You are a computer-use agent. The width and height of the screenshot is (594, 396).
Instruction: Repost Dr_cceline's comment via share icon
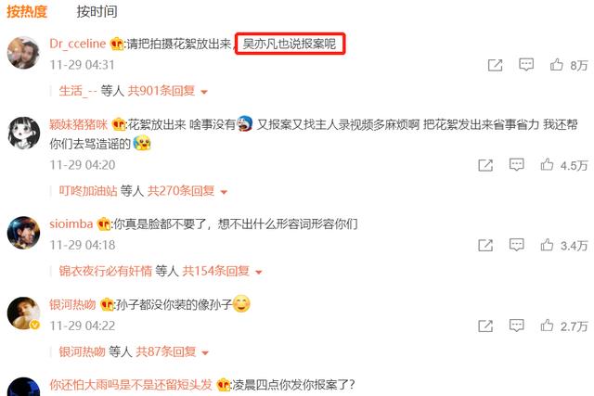click(495, 65)
